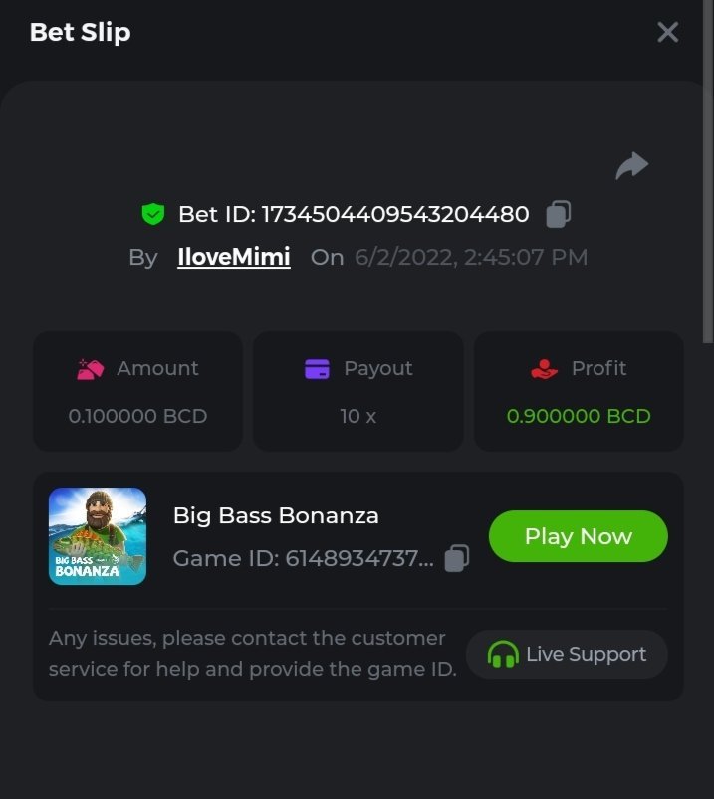Viewport: 714px width, 799px height.
Task: Click the green verified shield icon
Action: click(152, 214)
